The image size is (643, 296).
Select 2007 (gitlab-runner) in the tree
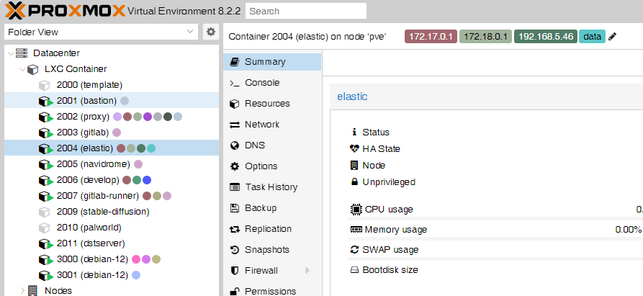pos(98,196)
